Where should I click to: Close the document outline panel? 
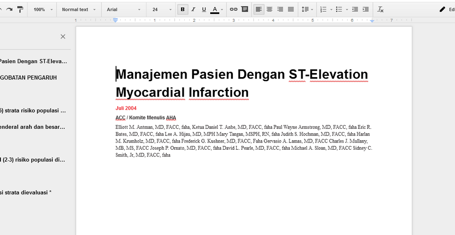(x=63, y=36)
